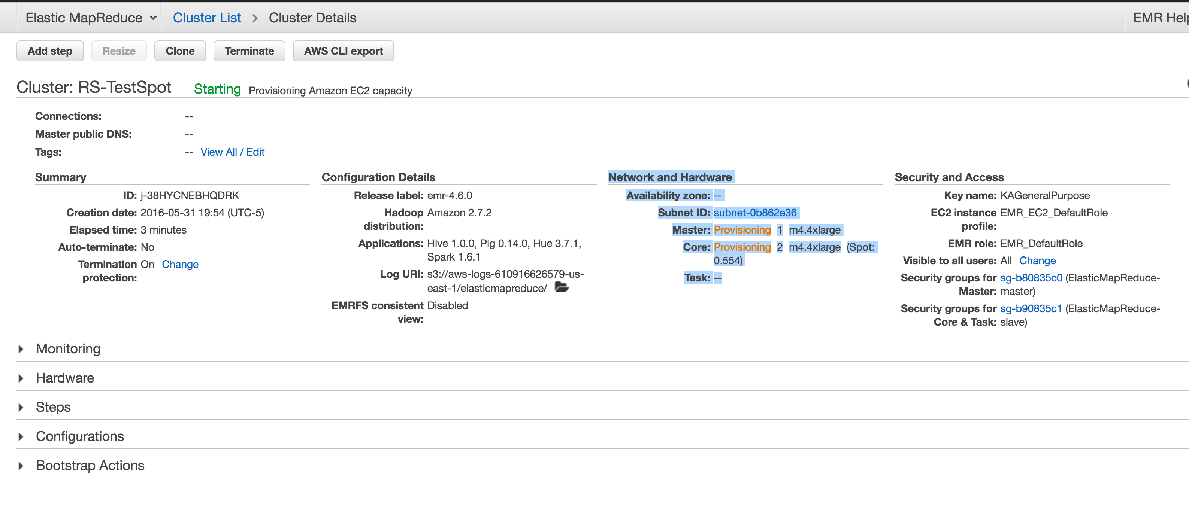Change termination protection setting

180,264
